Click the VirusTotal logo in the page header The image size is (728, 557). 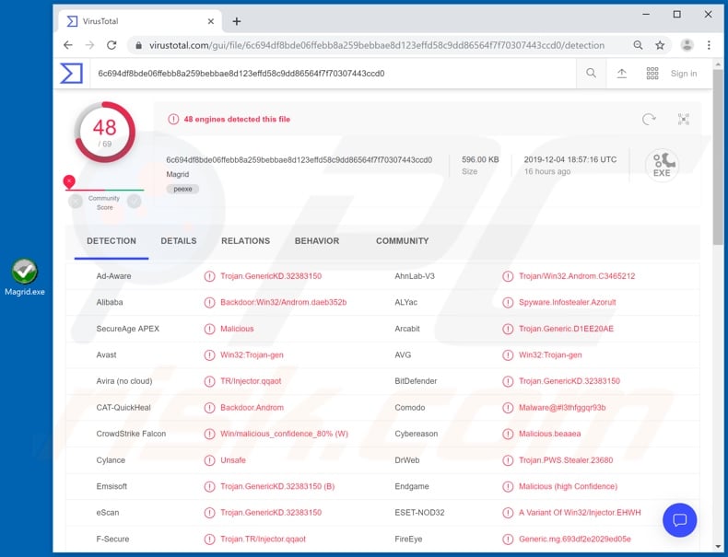[72, 74]
